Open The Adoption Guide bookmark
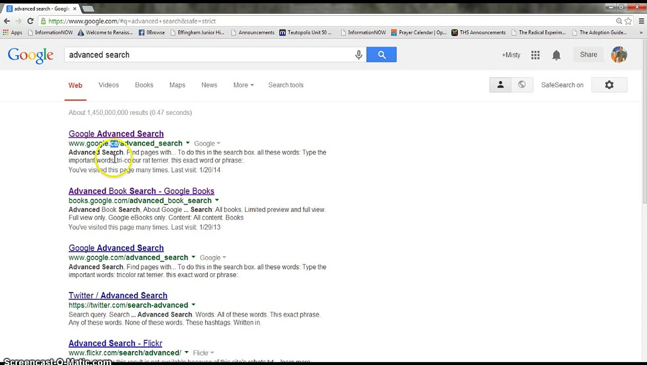 [x=600, y=32]
